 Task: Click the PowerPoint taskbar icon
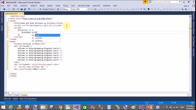click(x=150, y=107)
